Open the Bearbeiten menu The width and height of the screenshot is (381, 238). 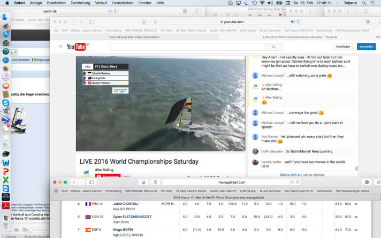56,3
